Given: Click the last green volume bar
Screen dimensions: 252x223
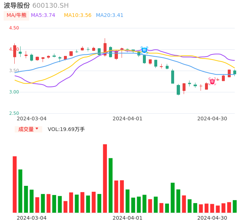Looking at the screenshot, I should [235, 206].
